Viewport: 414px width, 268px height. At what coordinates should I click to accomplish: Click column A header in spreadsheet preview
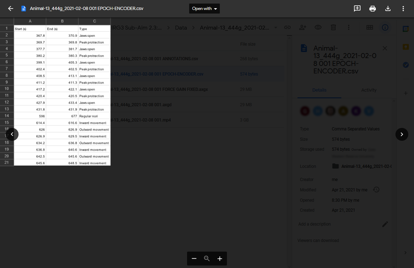(30, 21)
